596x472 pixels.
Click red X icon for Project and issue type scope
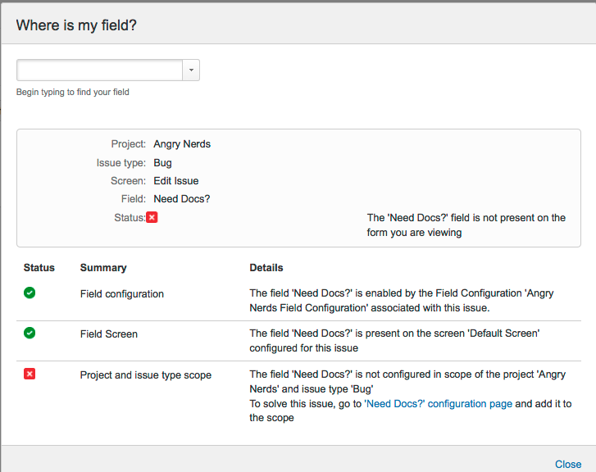click(x=30, y=374)
